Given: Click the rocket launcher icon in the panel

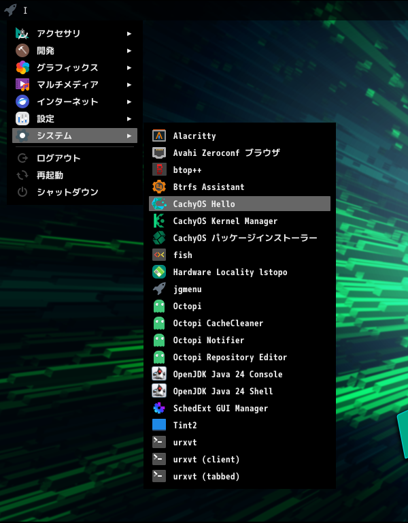Looking at the screenshot, I should click(10, 10).
